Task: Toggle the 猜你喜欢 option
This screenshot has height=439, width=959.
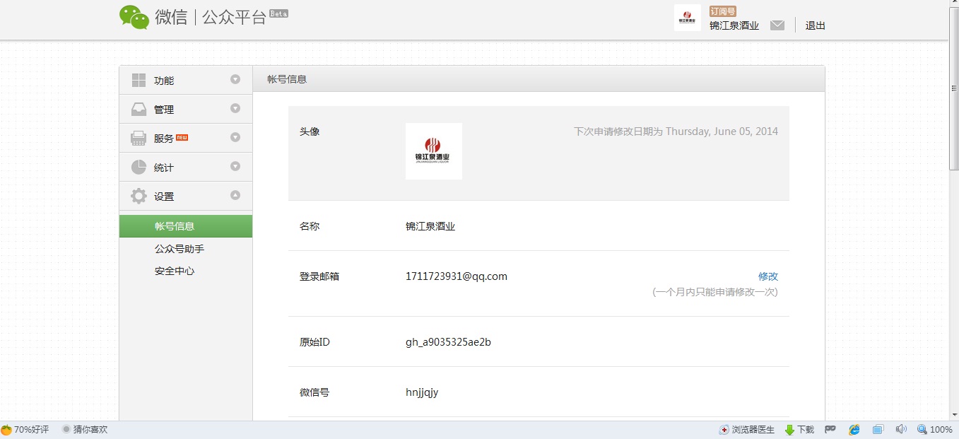Action: click(x=85, y=430)
